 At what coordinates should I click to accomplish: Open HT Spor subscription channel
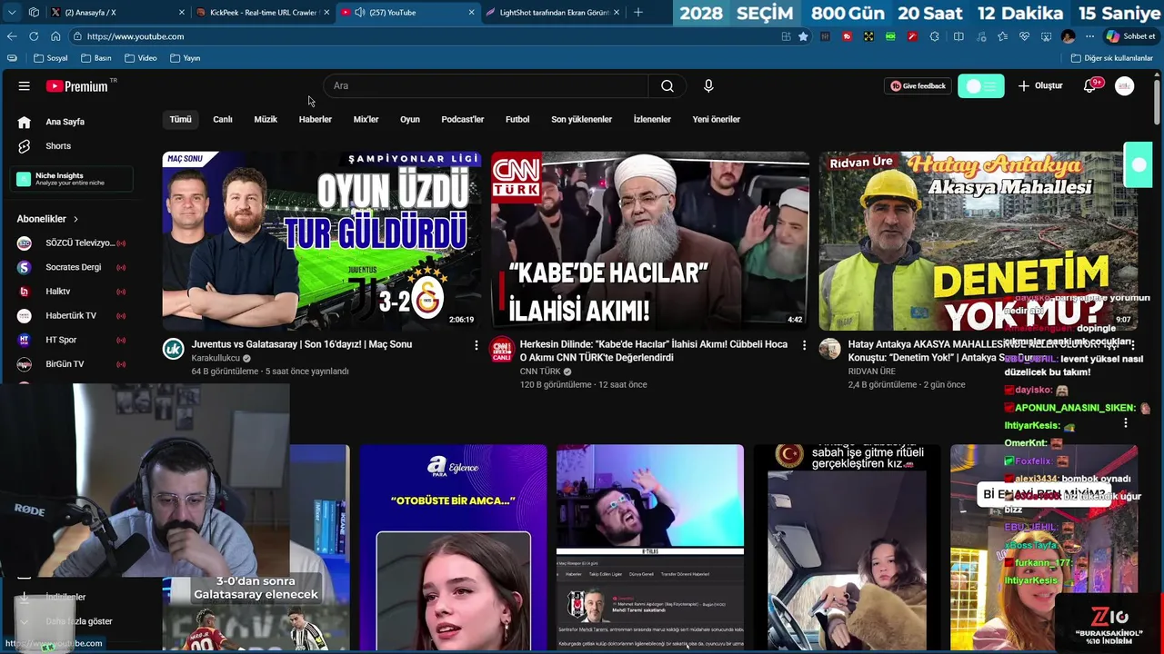(73, 341)
